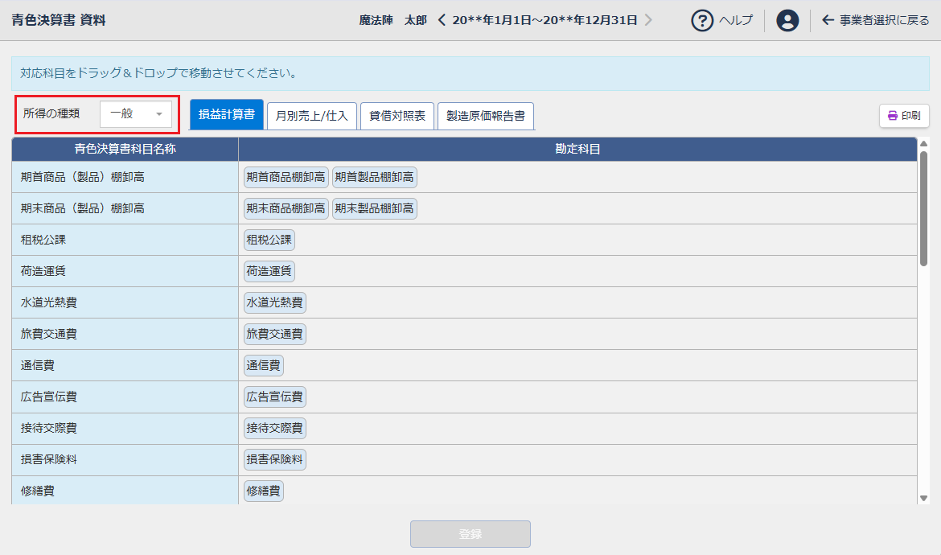Select the next period chevron after the dates
Viewport: 941px width, 555px height.
tap(650, 22)
